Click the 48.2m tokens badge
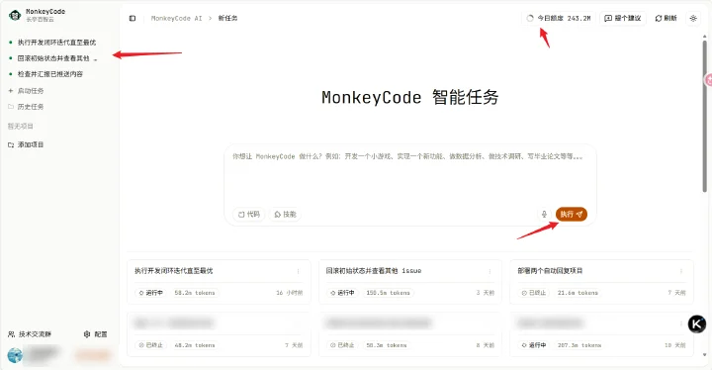 click(x=195, y=345)
